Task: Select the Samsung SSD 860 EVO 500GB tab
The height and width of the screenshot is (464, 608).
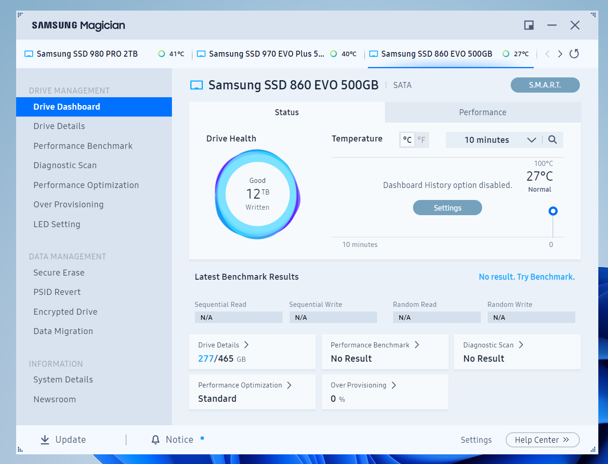Action: point(450,54)
